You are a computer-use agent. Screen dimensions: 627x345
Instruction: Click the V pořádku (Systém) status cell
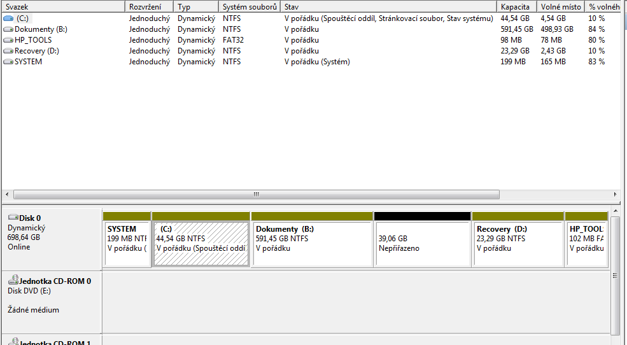(x=317, y=62)
